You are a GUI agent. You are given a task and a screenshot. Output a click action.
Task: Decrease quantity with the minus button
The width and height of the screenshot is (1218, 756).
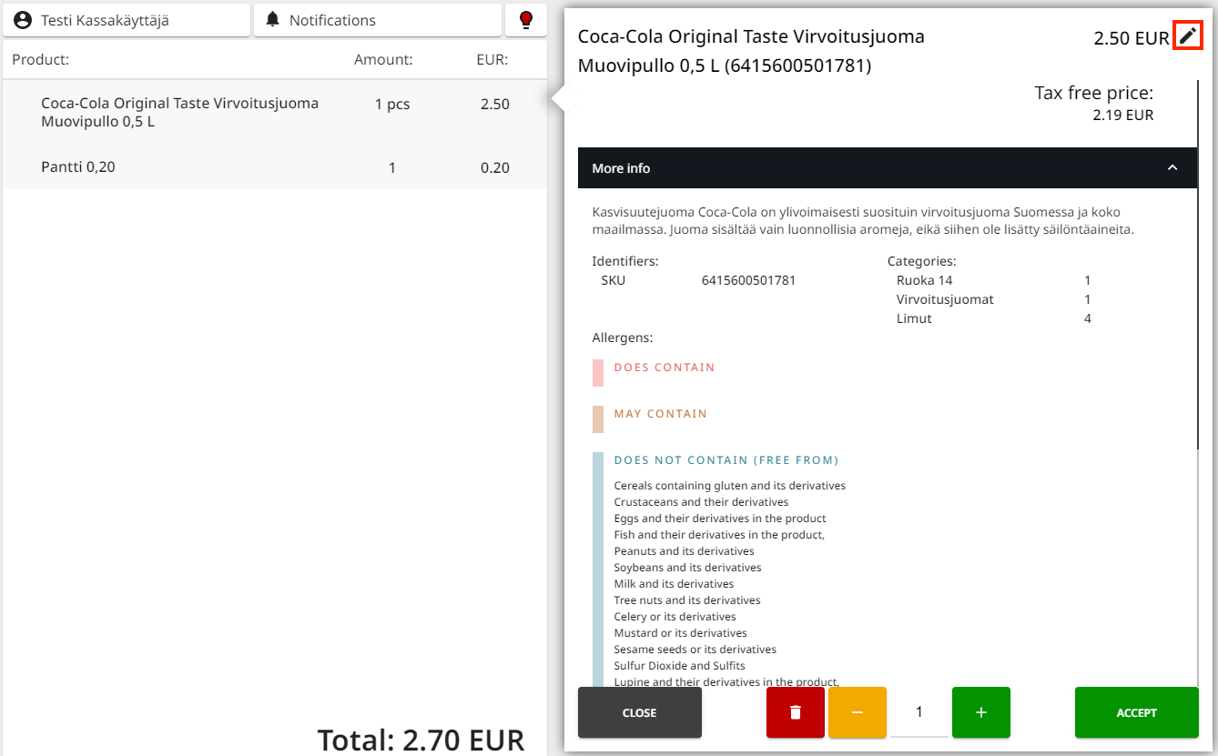[x=858, y=712]
